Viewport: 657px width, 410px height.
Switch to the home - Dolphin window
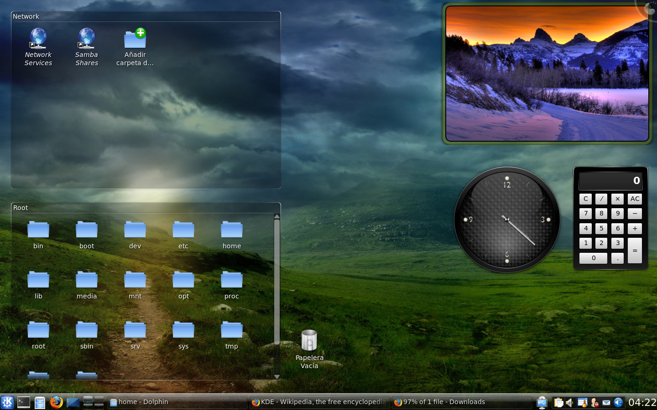[x=178, y=402]
